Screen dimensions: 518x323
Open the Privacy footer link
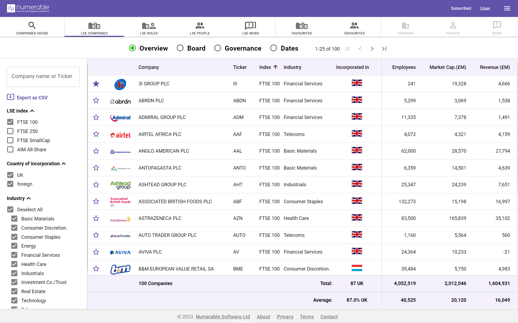tap(285, 317)
